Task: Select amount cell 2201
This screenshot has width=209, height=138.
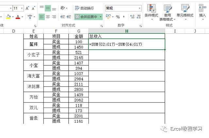Action: (79, 116)
